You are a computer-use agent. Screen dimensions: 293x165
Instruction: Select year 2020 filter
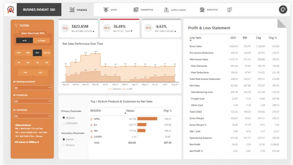click(x=28, y=53)
